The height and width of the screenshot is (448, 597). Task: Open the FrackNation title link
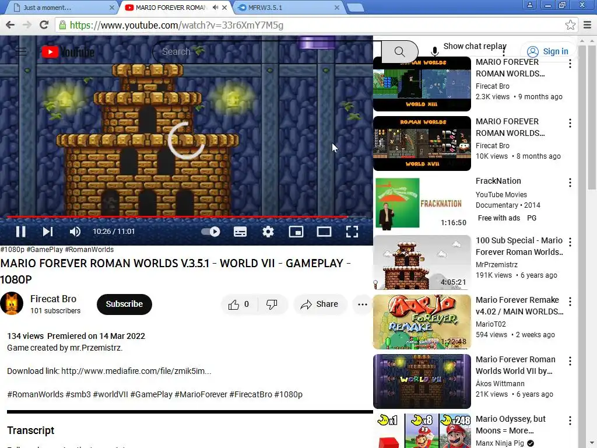point(498,181)
